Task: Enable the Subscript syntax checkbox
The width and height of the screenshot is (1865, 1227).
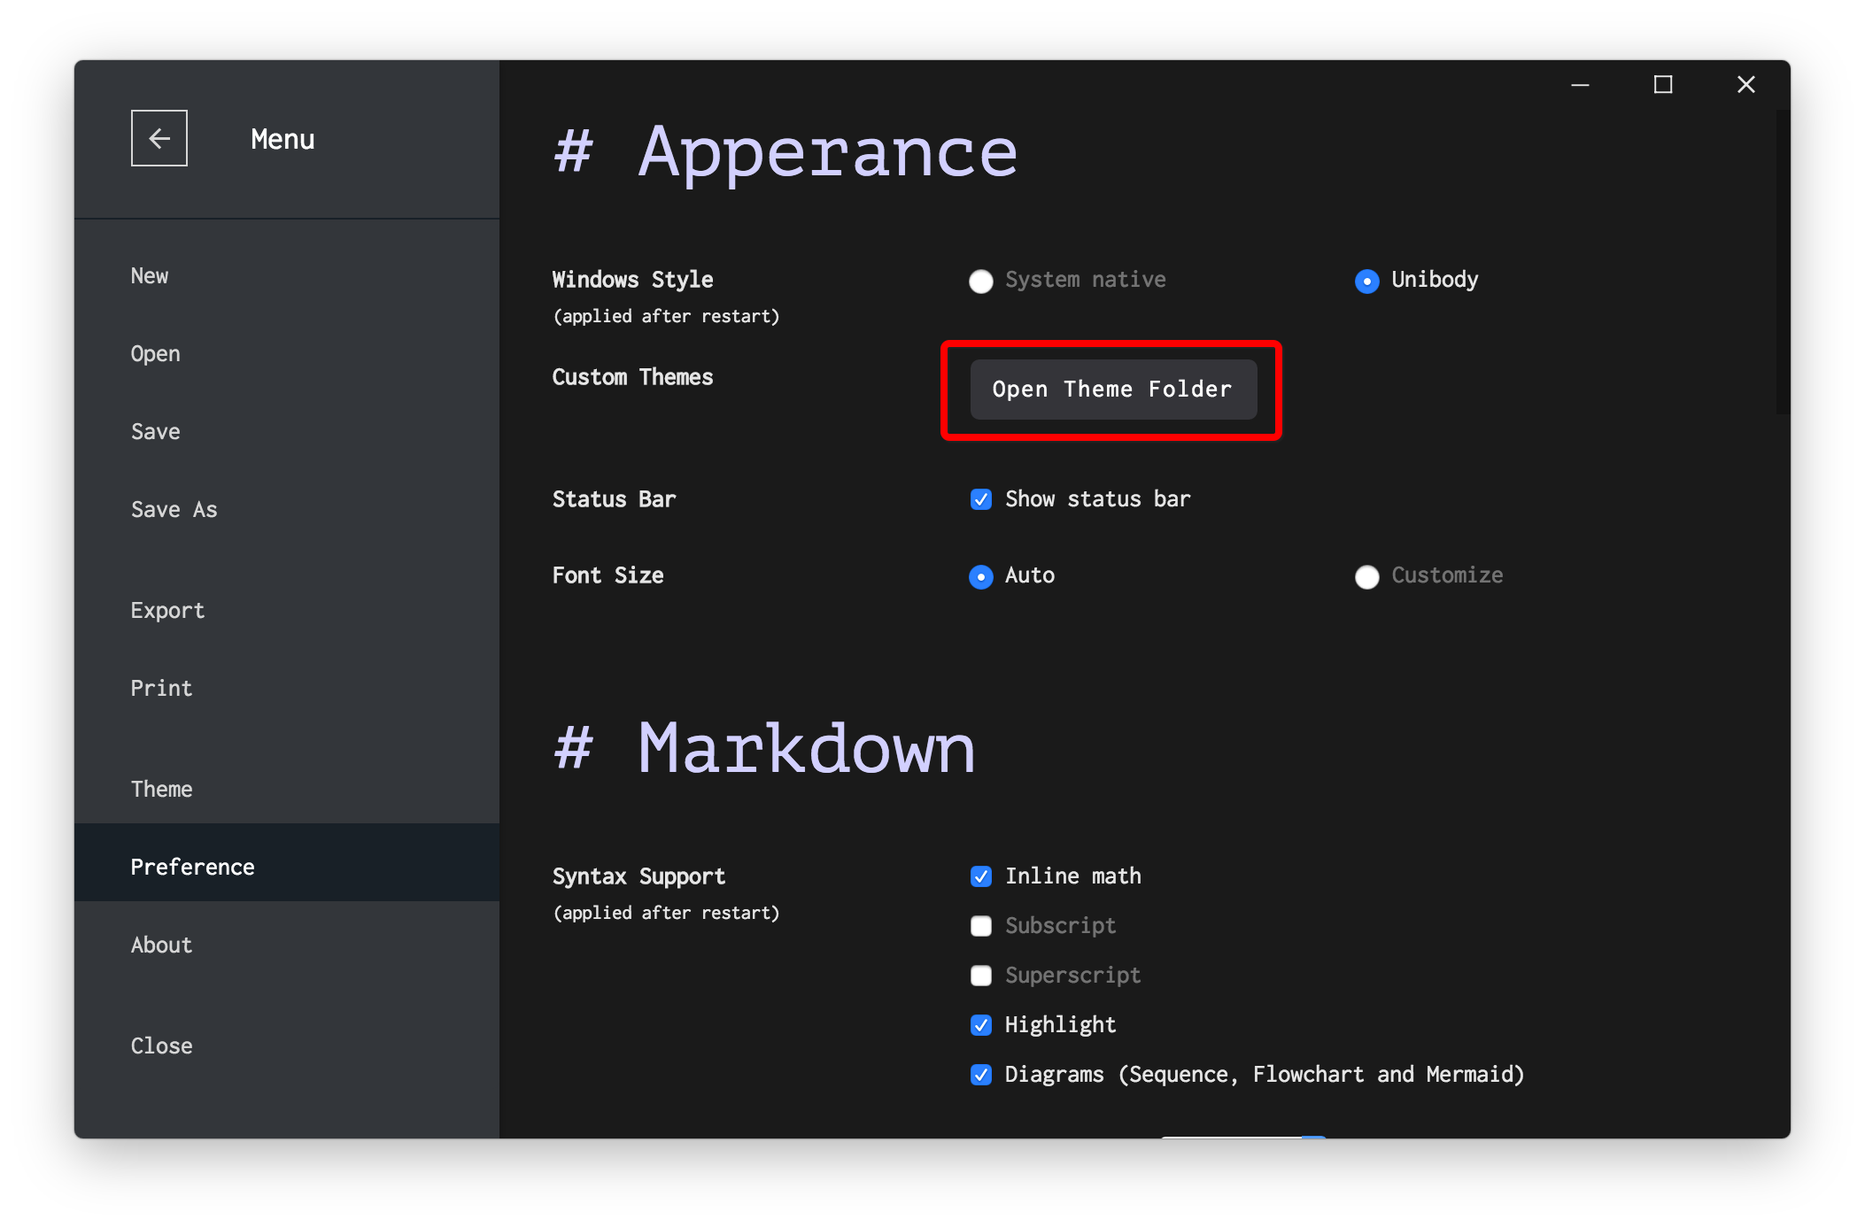Action: click(x=981, y=926)
